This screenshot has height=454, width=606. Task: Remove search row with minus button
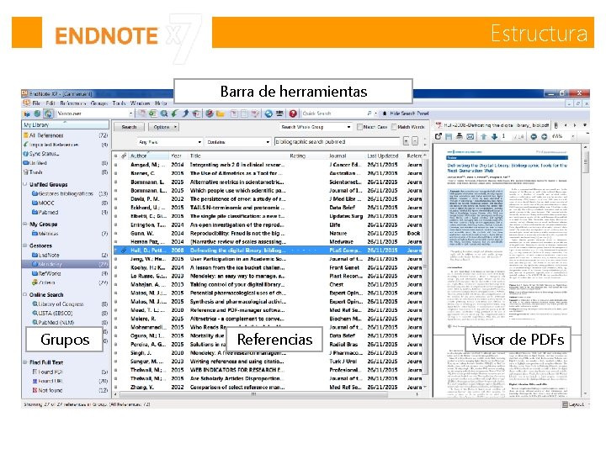(x=415, y=141)
